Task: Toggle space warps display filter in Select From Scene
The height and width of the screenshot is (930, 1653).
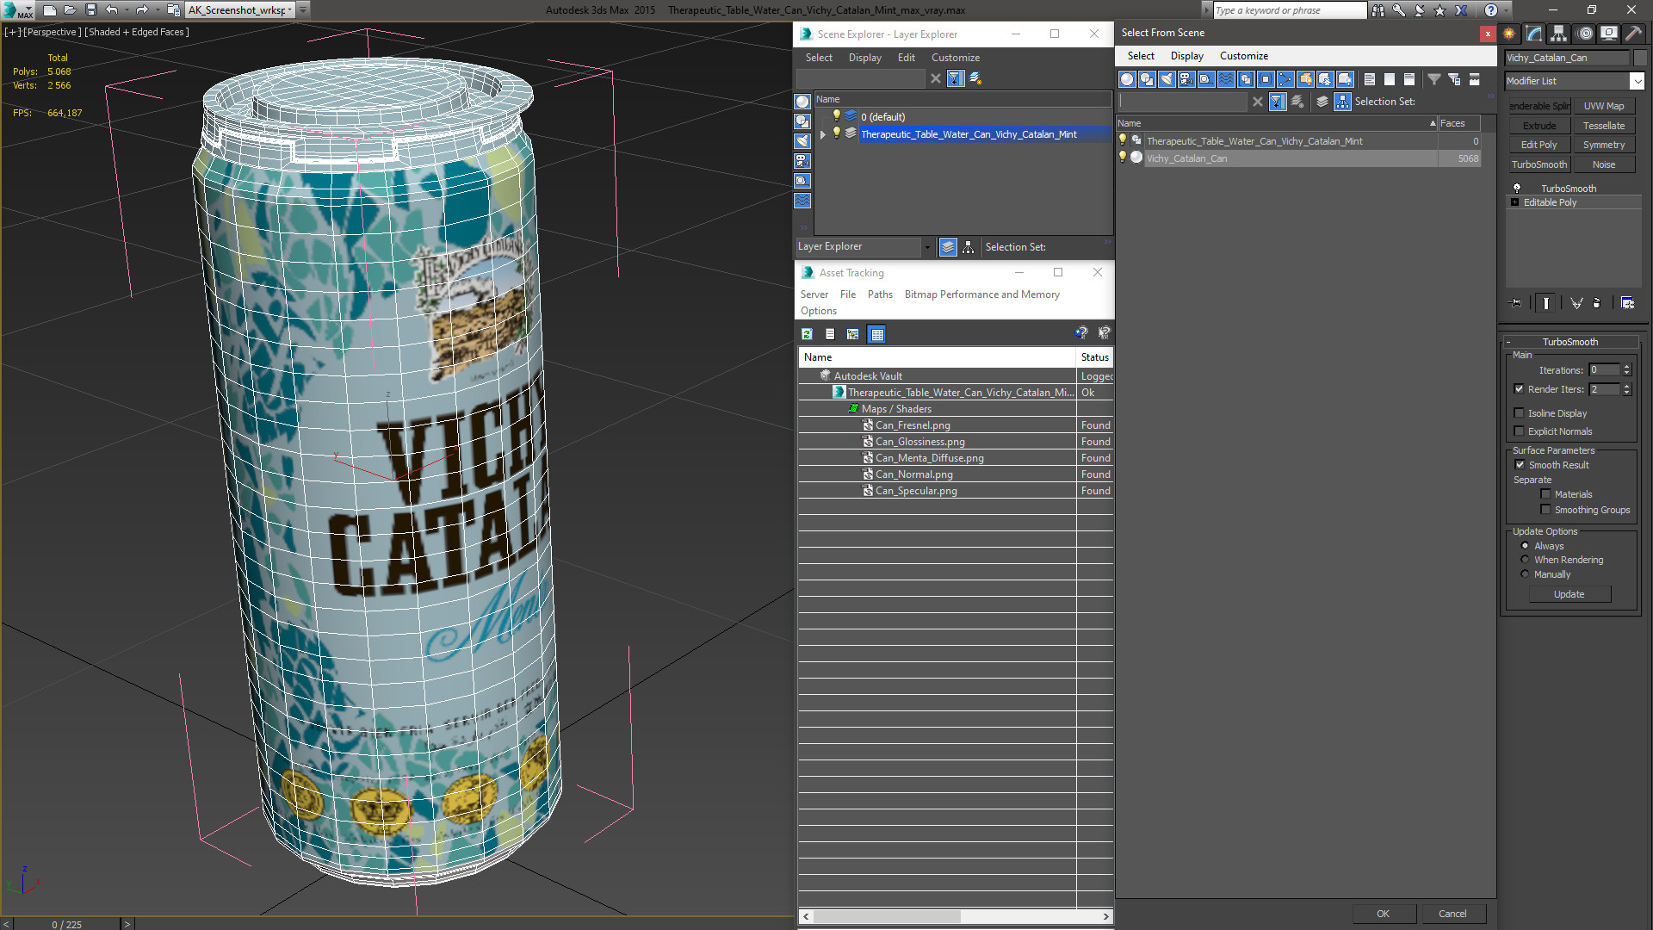Action: pos(1226,79)
